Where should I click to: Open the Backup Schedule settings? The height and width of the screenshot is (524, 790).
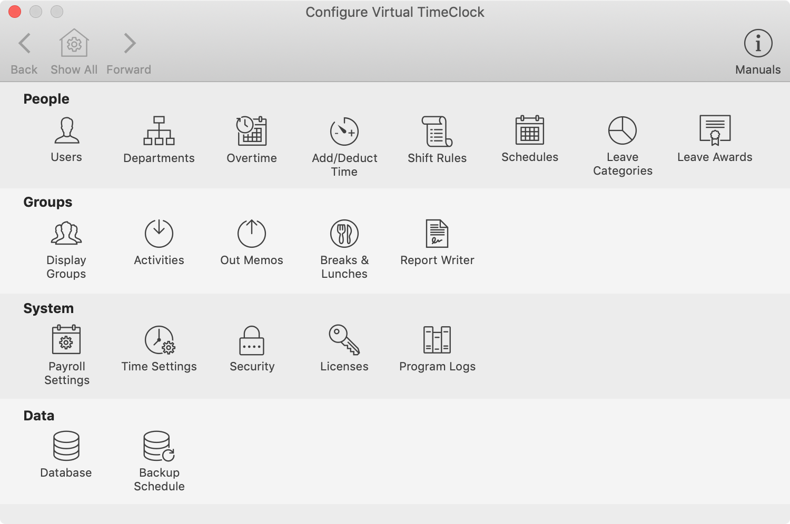point(159,446)
